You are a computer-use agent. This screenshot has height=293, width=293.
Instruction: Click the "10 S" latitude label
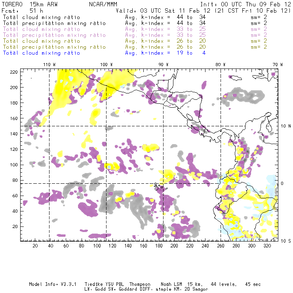point(286,241)
